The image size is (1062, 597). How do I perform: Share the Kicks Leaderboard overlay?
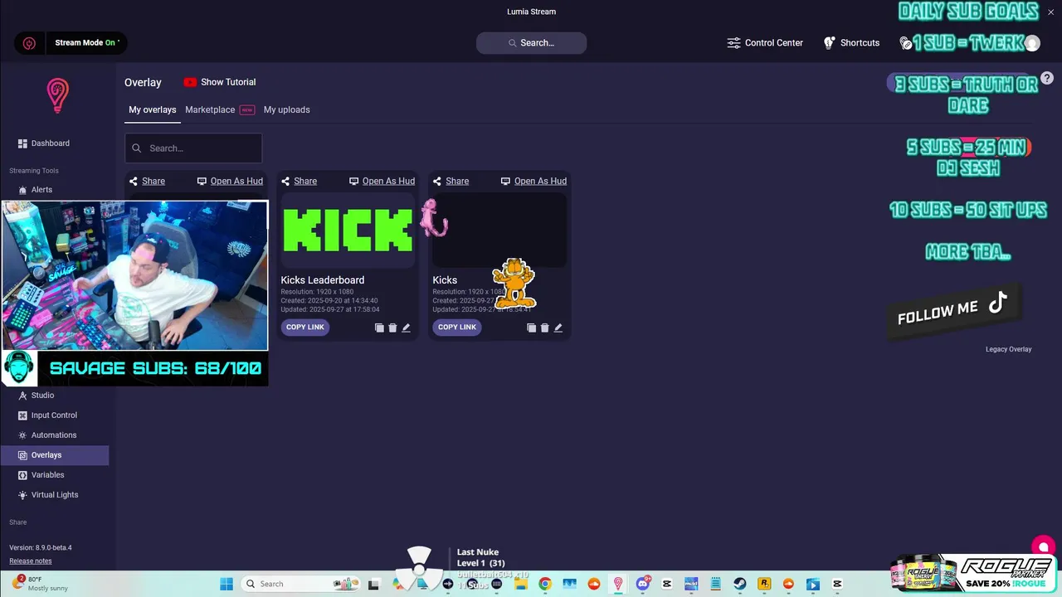pos(299,181)
